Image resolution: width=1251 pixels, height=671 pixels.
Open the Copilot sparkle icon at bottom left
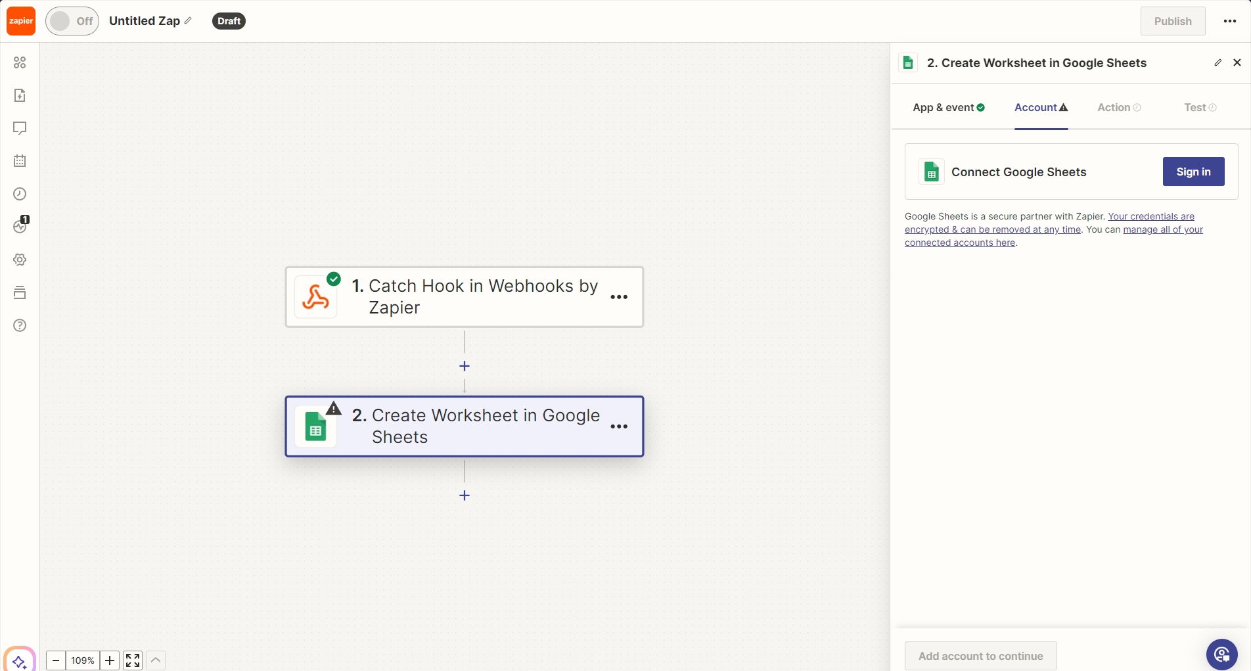coord(19,660)
